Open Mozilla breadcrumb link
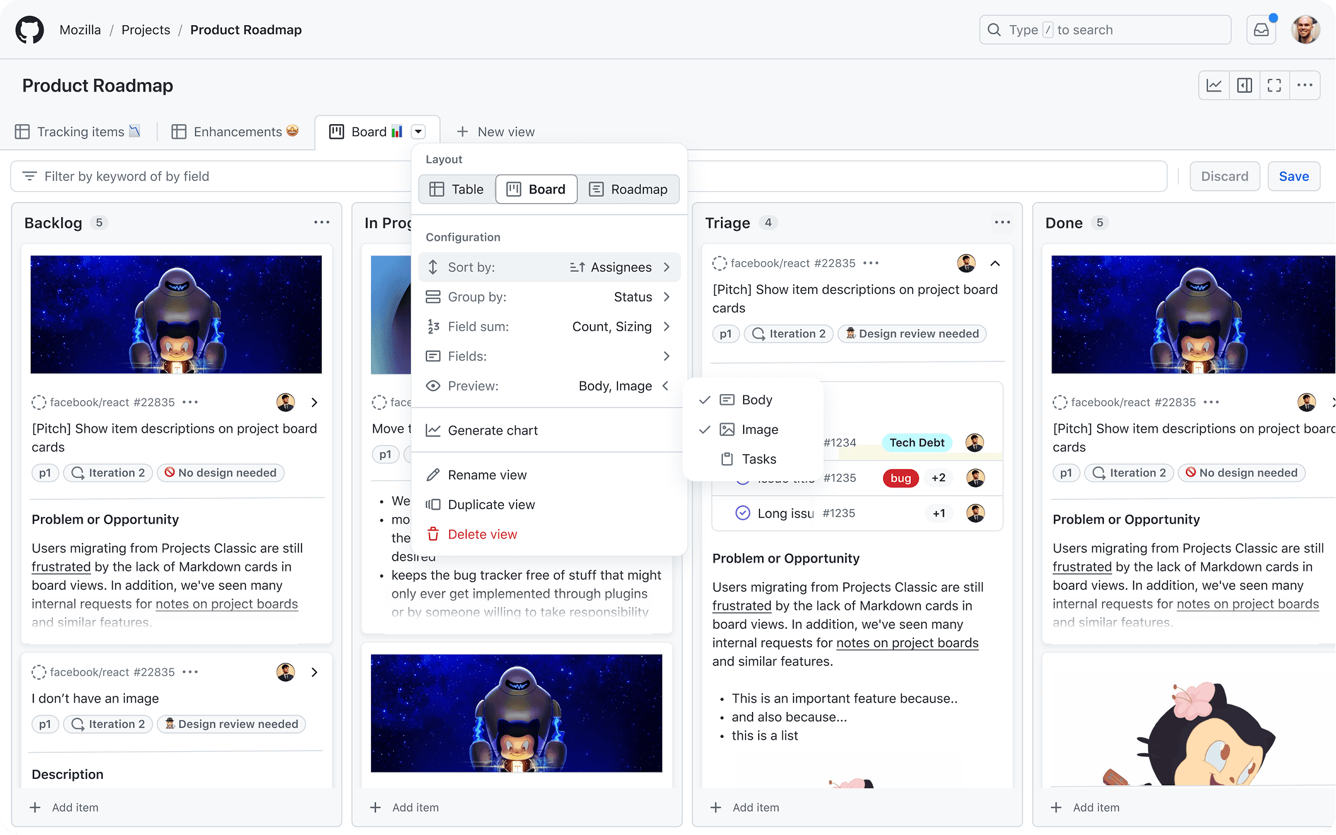 [x=80, y=30]
